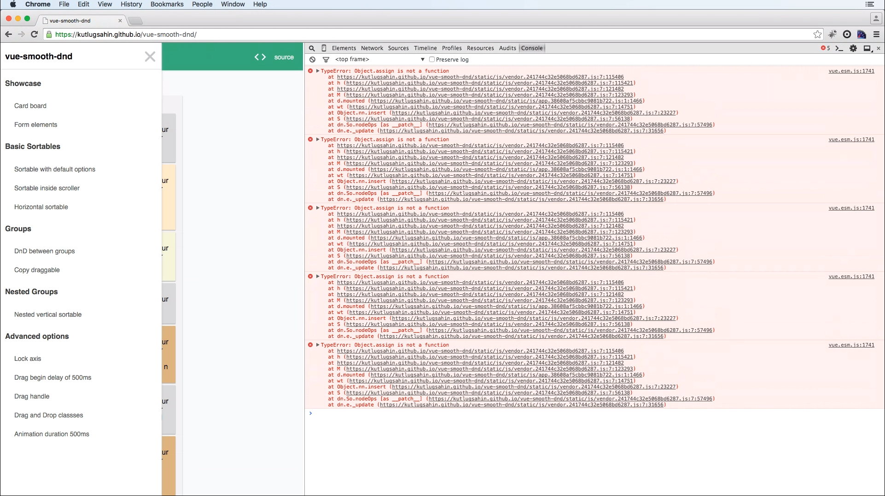
Task: Reload the page with refresh icon
Action: click(x=34, y=34)
